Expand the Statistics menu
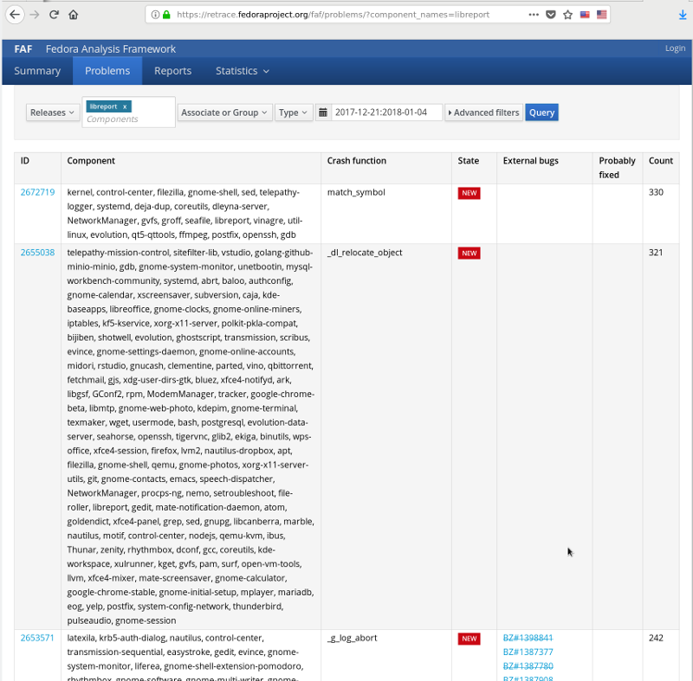This screenshot has height=681, width=693. pyautogui.click(x=243, y=71)
